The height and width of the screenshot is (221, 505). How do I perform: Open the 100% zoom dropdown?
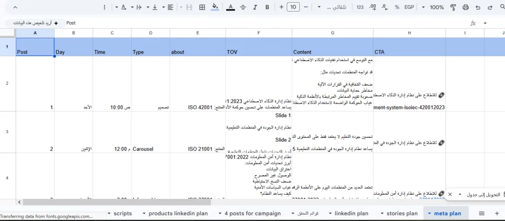point(433,7)
